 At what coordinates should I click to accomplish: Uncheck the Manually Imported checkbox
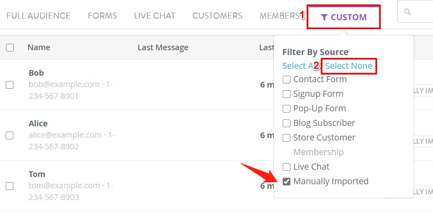pos(287,181)
